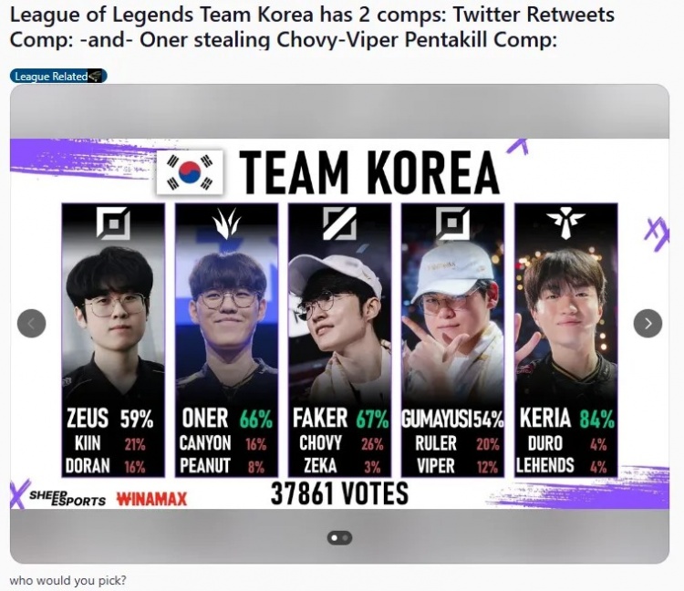The width and height of the screenshot is (684, 591).
Task: Click the Gumayusi player card
Action: tap(452, 340)
